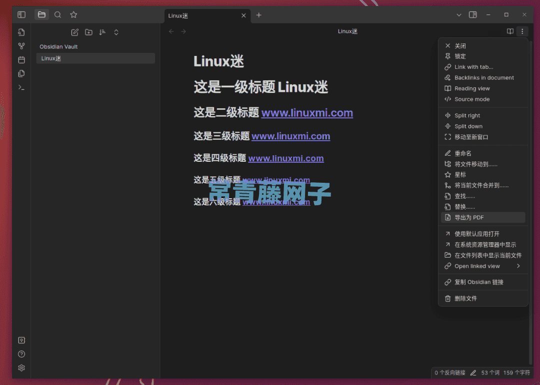Viewport: 540px width, 385px height.
Task: Select 在系统资源管理器中显示 item
Action: click(483, 245)
